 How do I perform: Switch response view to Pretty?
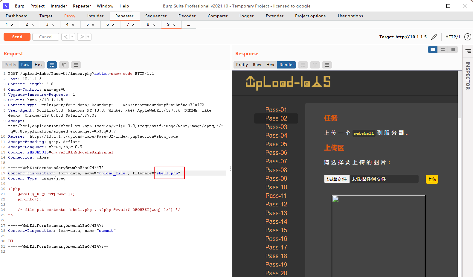click(x=242, y=65)
